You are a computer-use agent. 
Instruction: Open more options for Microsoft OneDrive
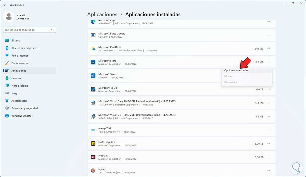tap(269, 49)
